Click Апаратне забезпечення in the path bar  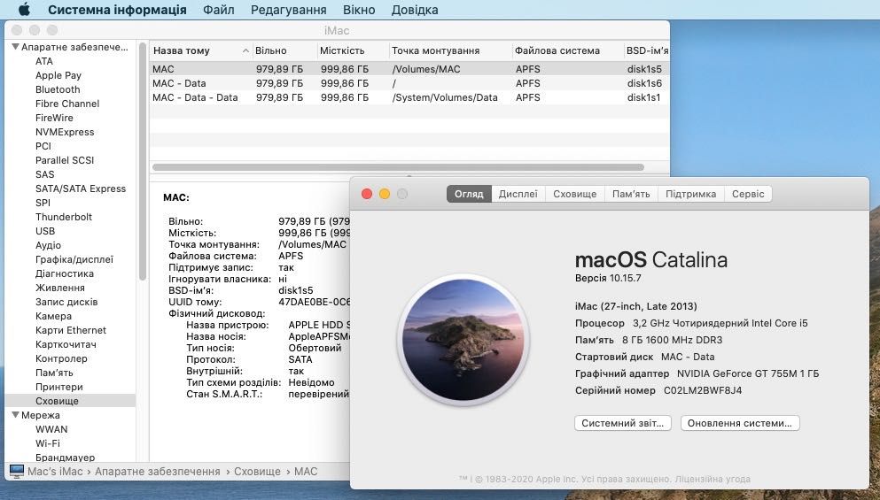pyautogui.click(x=157, y=472)
